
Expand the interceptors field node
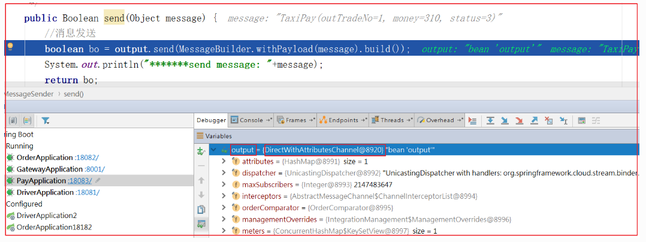click(x=224, y=196)
